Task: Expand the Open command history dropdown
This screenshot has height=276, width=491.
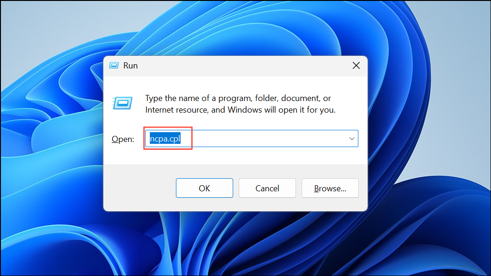Action: click(352, 139)
